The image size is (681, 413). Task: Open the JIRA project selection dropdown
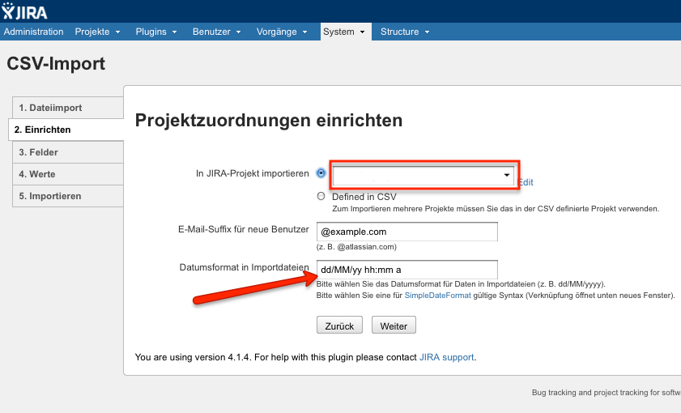(423, 175)
